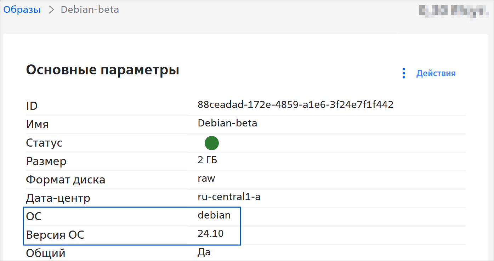Click the raw disk format value
Viewport: 494px width, 261px height.
coord(206,178)
